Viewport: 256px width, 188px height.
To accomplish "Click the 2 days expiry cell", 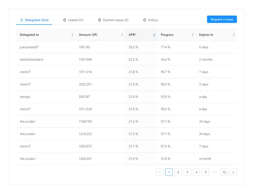I will coord(204,84).
